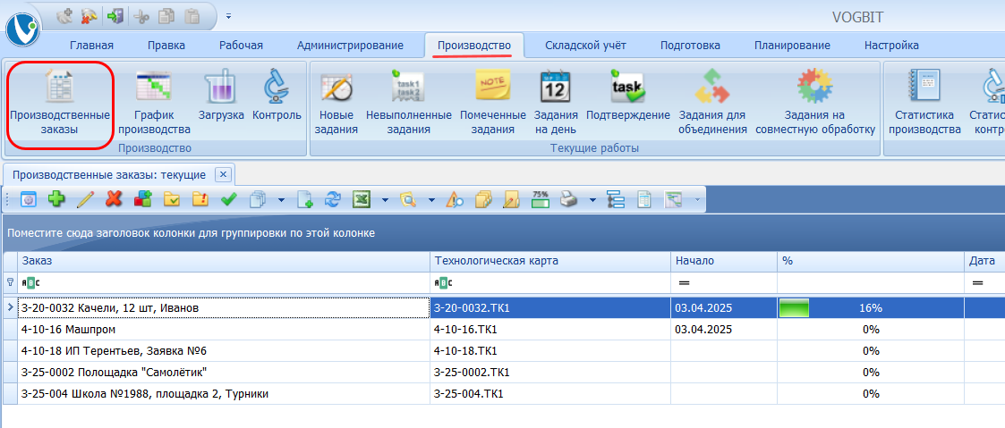Click the printer icon
Screen dimensions: 1005x428
tap(568, 199)
